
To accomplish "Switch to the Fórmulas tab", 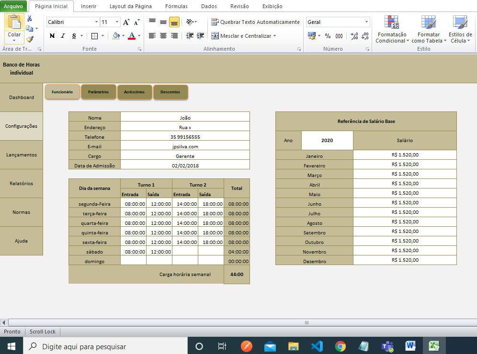I will tap(176, 6).
